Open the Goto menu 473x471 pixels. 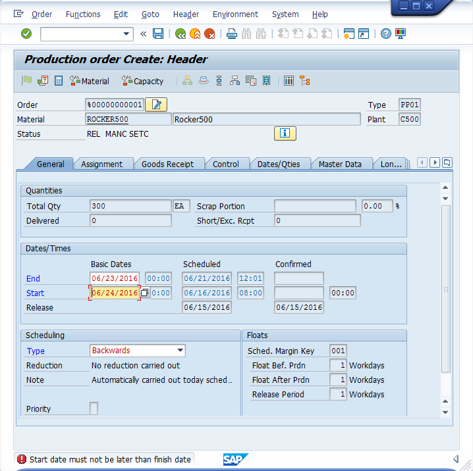click(x=150, y=14)
